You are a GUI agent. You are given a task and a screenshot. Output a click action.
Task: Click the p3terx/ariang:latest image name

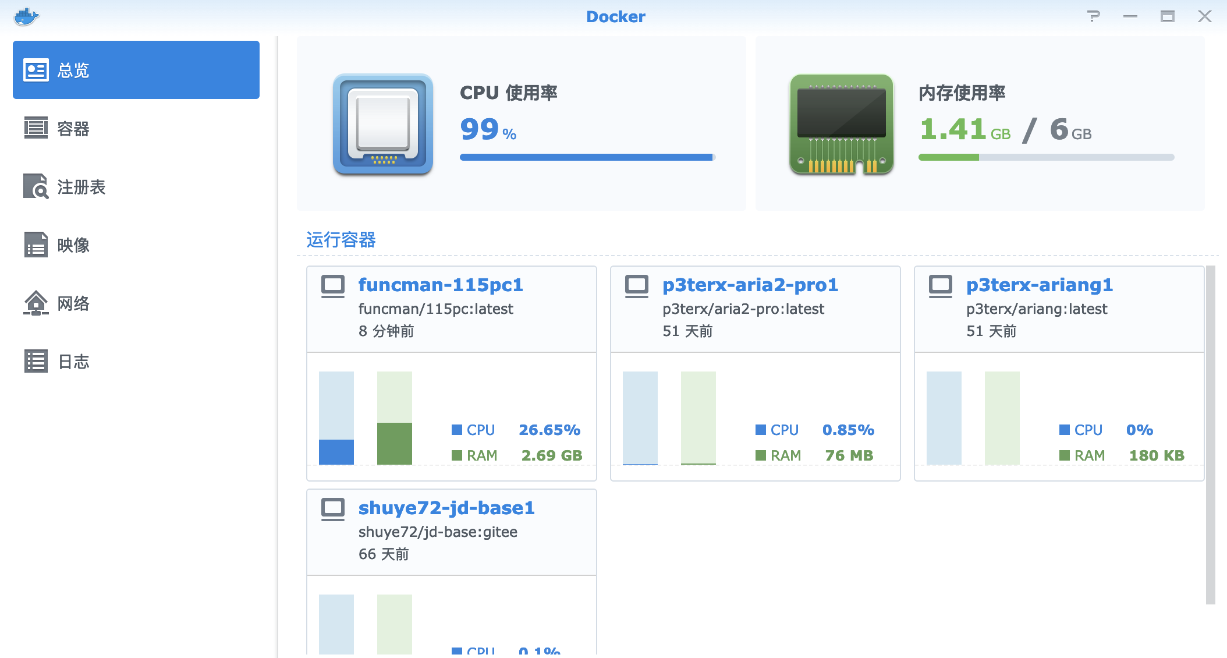pos(1037,309)
